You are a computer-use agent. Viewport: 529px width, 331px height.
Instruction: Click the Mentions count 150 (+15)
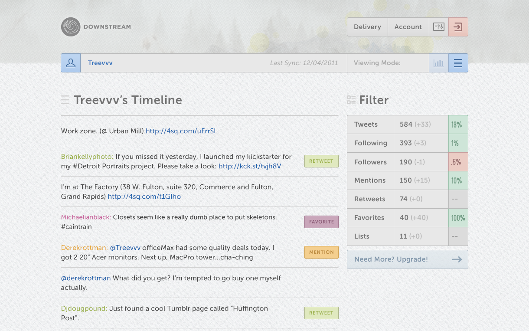click(415, 180)
